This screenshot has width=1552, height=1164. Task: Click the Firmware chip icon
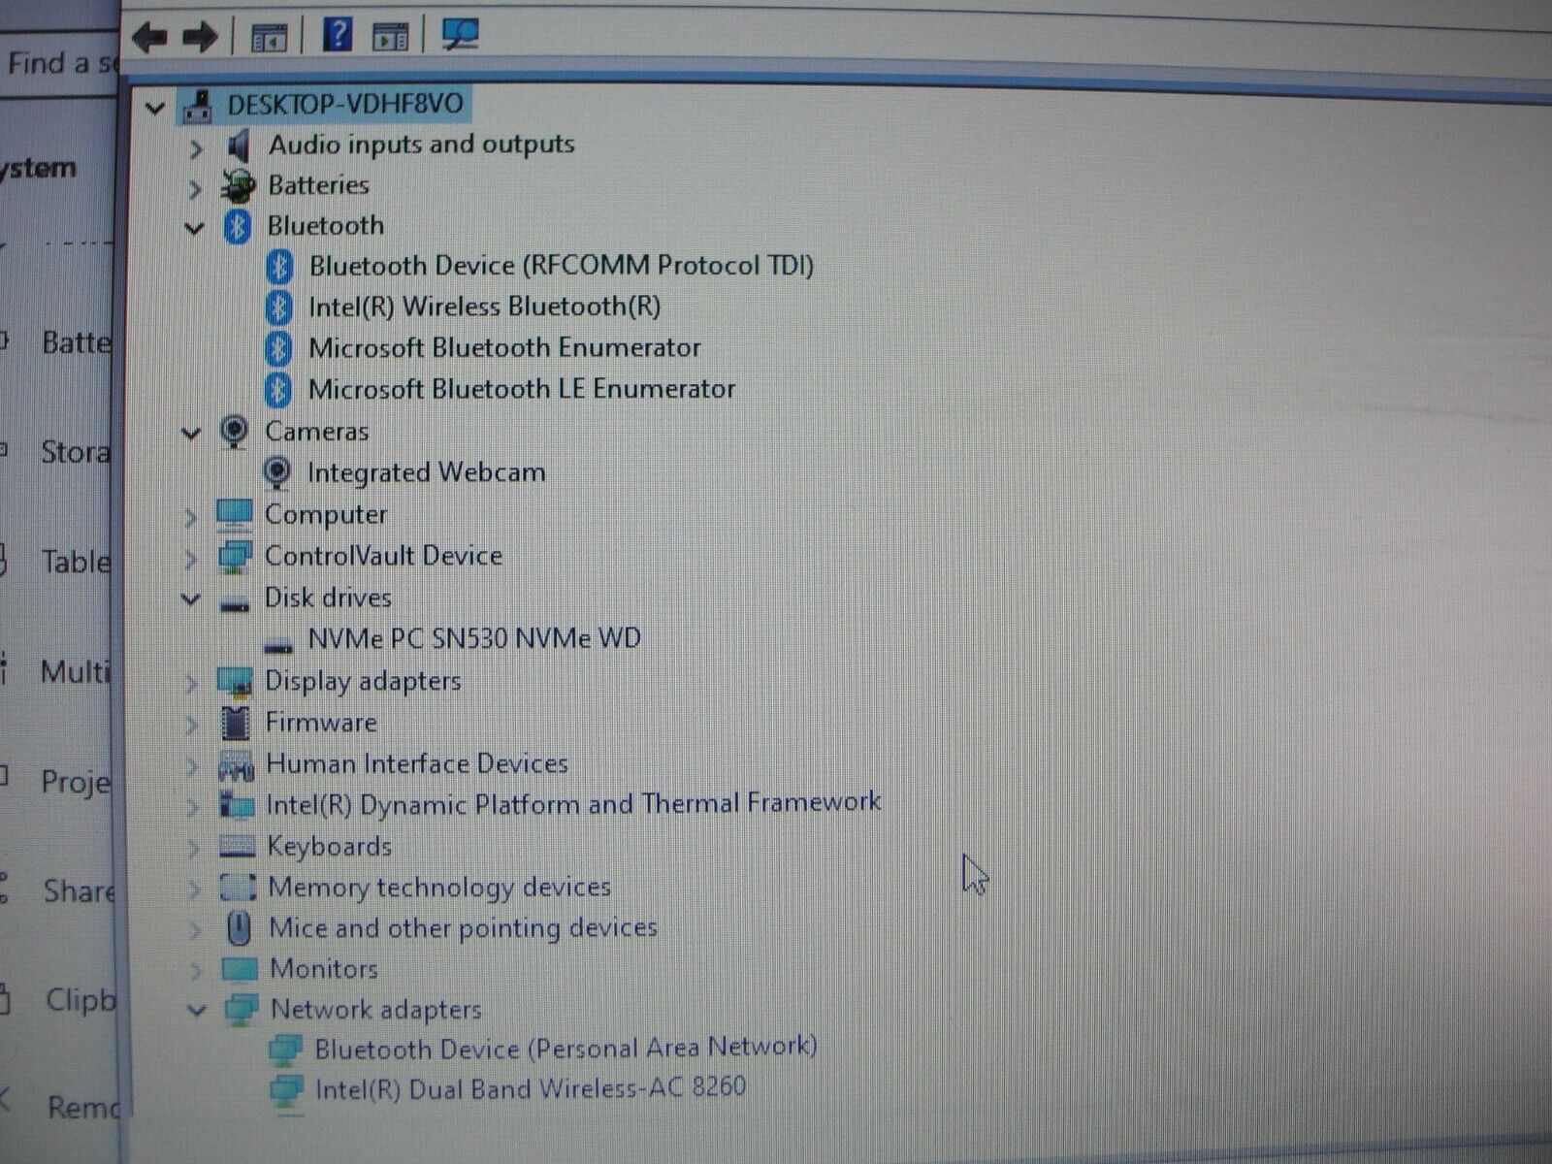coord(235,723)
